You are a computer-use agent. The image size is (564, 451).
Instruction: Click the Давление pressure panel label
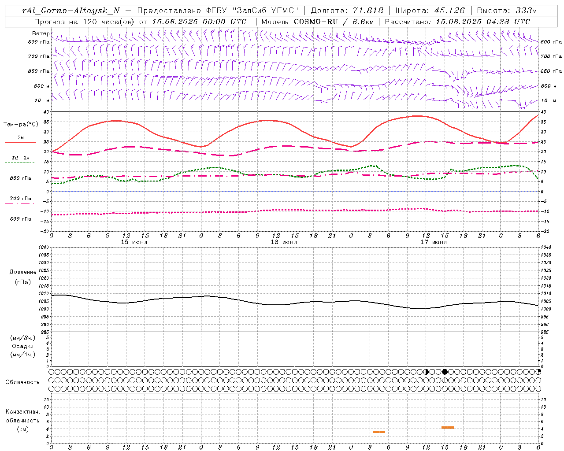(23, 272)
